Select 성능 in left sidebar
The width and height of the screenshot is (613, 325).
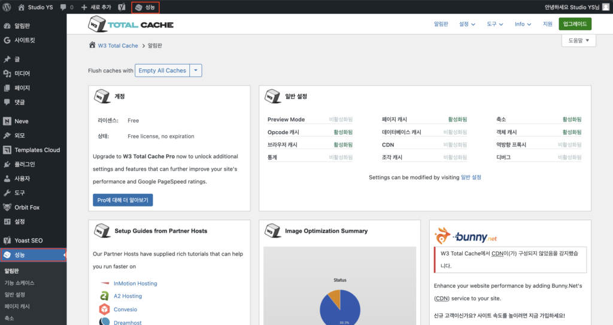pyautogui.click(x=34, y=255)
